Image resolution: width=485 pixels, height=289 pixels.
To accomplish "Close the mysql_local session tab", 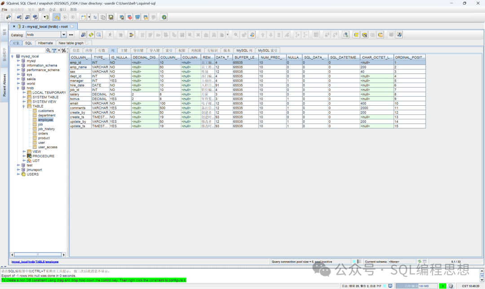I will pos(14,26).
